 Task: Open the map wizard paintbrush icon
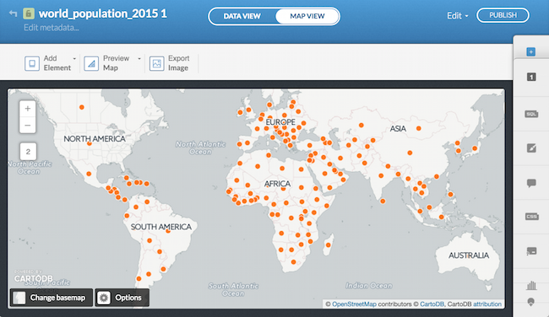coord(531,148)
